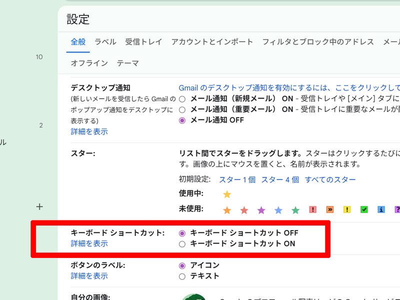This screenshot has width=400, height=300.
Task: Expand 詳細を表示 under desktop notifications
Action: point(89,131)
